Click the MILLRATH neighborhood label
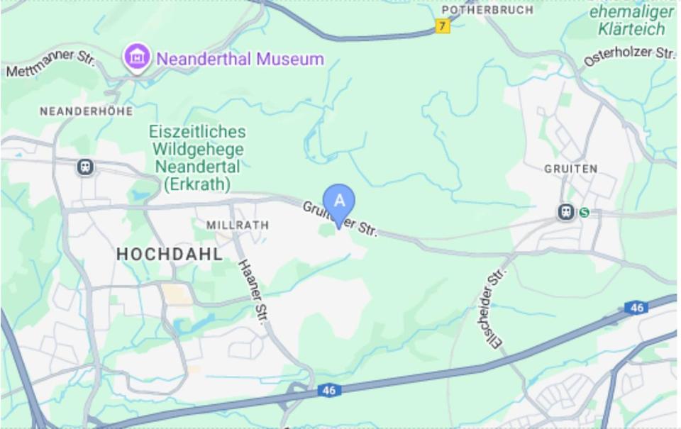This screenshot has width=681, height=429. [x=238, y=225]
